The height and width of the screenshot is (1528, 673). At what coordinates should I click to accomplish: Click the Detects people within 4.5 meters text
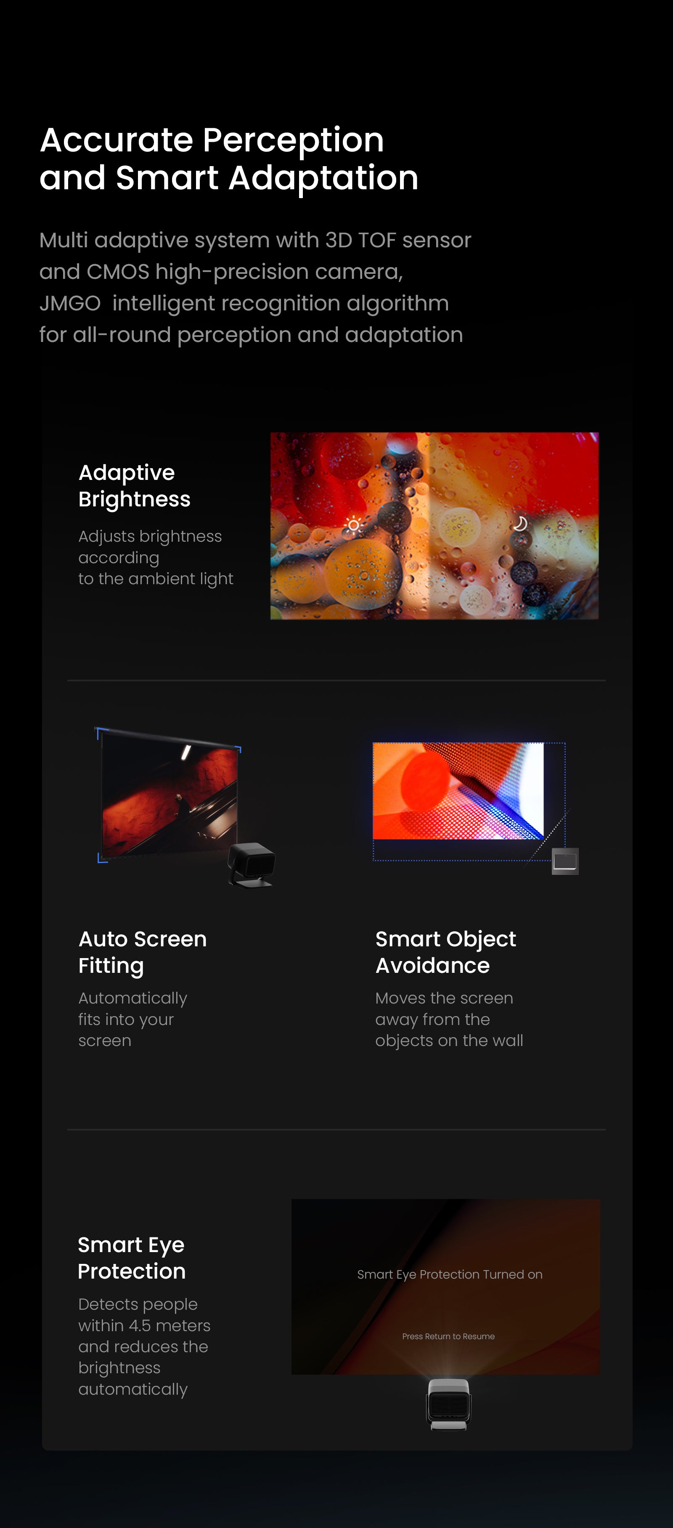144,1346
